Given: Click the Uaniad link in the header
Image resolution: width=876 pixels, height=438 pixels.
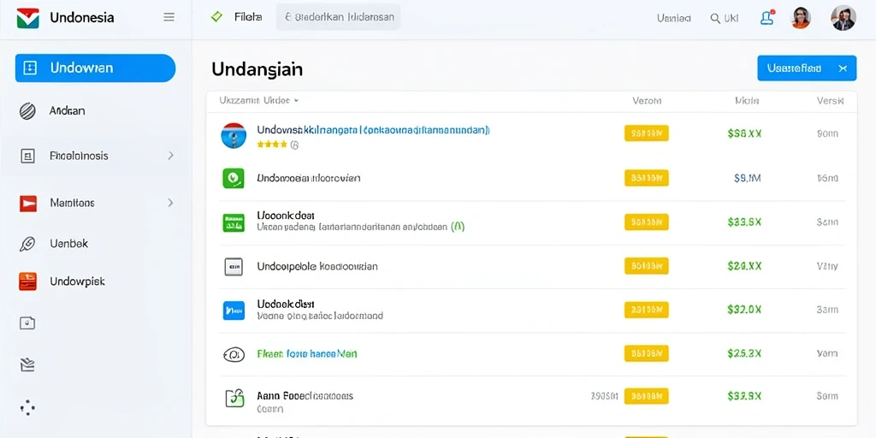Looking at the screenshot, I should (674, 18).
